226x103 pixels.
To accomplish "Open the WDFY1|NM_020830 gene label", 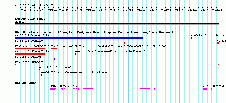I will click(214, 86).
